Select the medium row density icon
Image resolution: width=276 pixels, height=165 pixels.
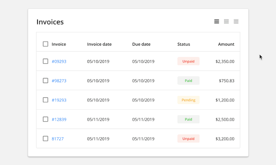coord(226,22)
